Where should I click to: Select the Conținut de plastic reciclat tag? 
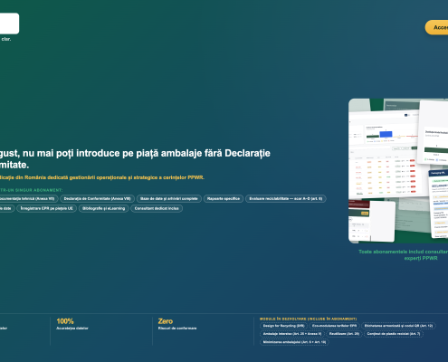pos(394,334)
